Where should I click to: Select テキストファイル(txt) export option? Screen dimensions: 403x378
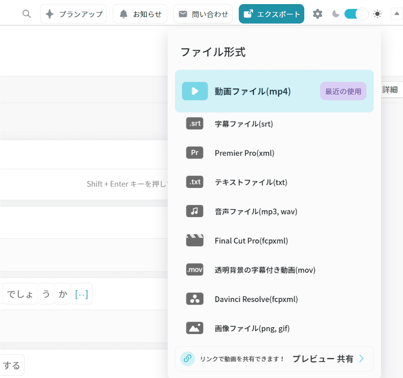coord(251,182)
